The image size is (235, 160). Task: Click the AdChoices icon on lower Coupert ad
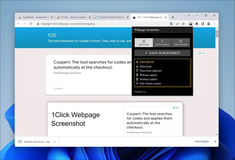[x=174, y=108]
